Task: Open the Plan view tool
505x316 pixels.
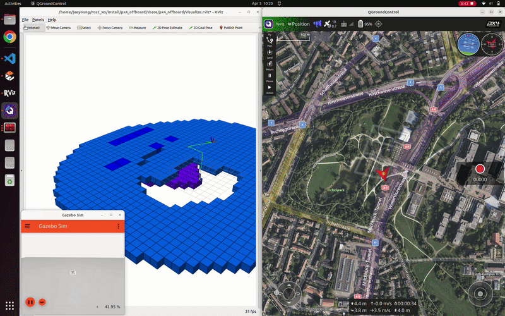Action: pos(270,41)
